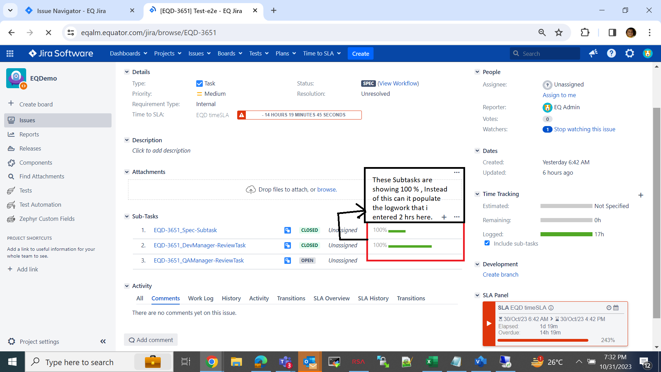The height and width of the screenshot is (372, 661).
Task: Switch to the Work Log tab
Action: click(x=200, y=298)
